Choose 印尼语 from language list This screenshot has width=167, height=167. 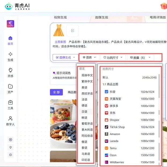(x=86, y=160)
